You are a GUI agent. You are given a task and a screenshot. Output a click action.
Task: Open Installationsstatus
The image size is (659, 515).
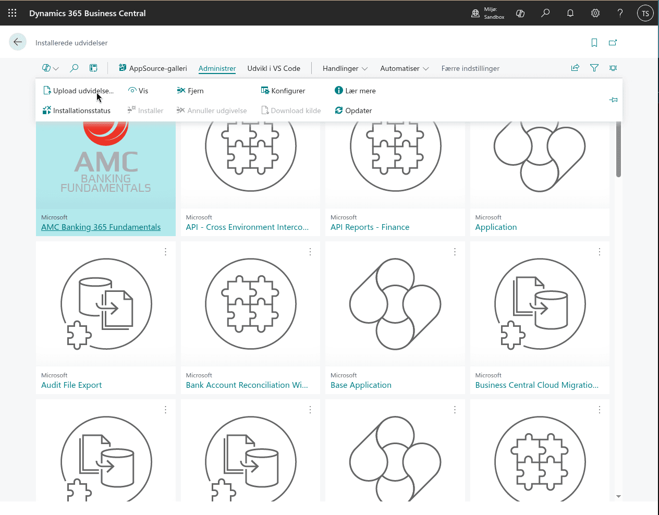coord(77,111)
